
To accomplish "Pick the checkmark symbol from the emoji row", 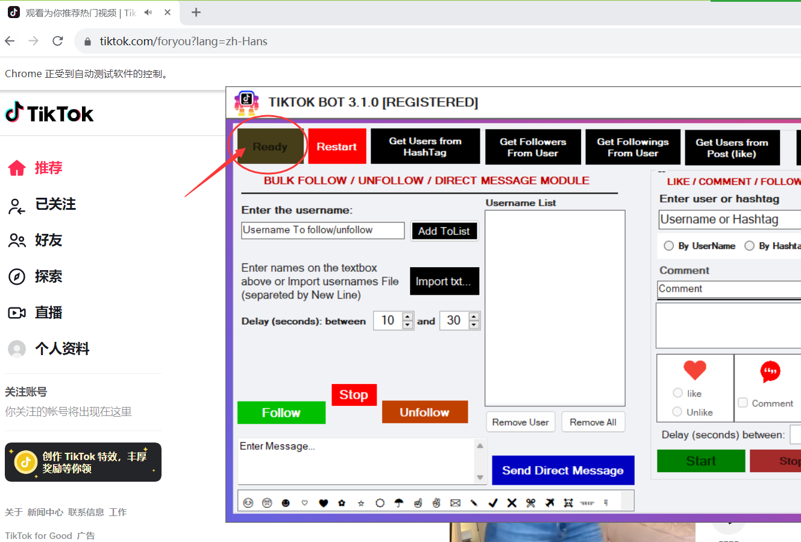I will click(x=493, y=502).
